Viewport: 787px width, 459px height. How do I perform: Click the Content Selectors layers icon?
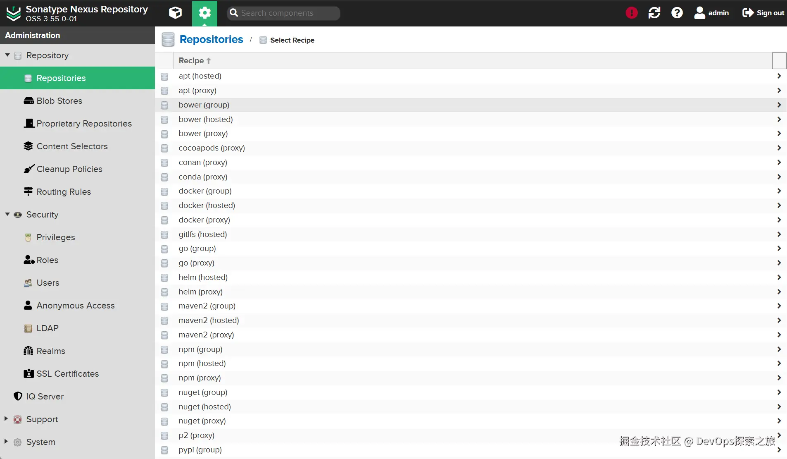[28, 146]
